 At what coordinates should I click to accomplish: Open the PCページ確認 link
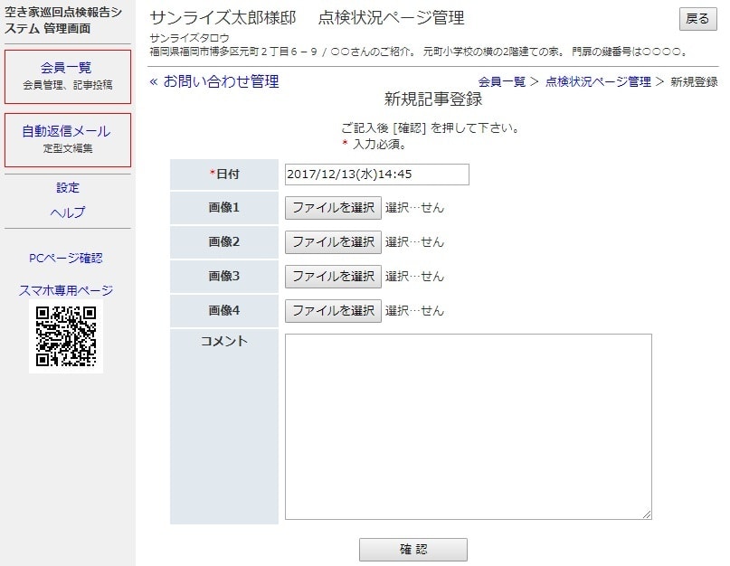(x=66, y=258)
